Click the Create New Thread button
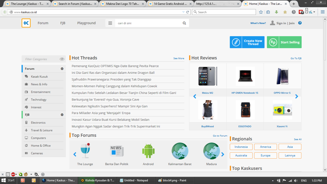 click(247, 42)
